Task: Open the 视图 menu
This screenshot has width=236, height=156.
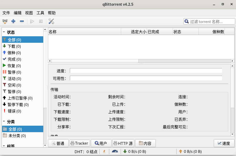Action: click(x=29, y=13)
